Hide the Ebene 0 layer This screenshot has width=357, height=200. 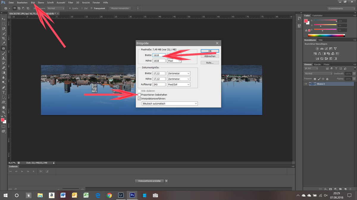[x=306, y=84]
